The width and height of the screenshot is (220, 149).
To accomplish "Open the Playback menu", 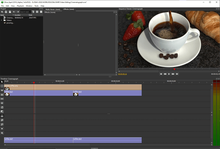I will click(20, 6).
